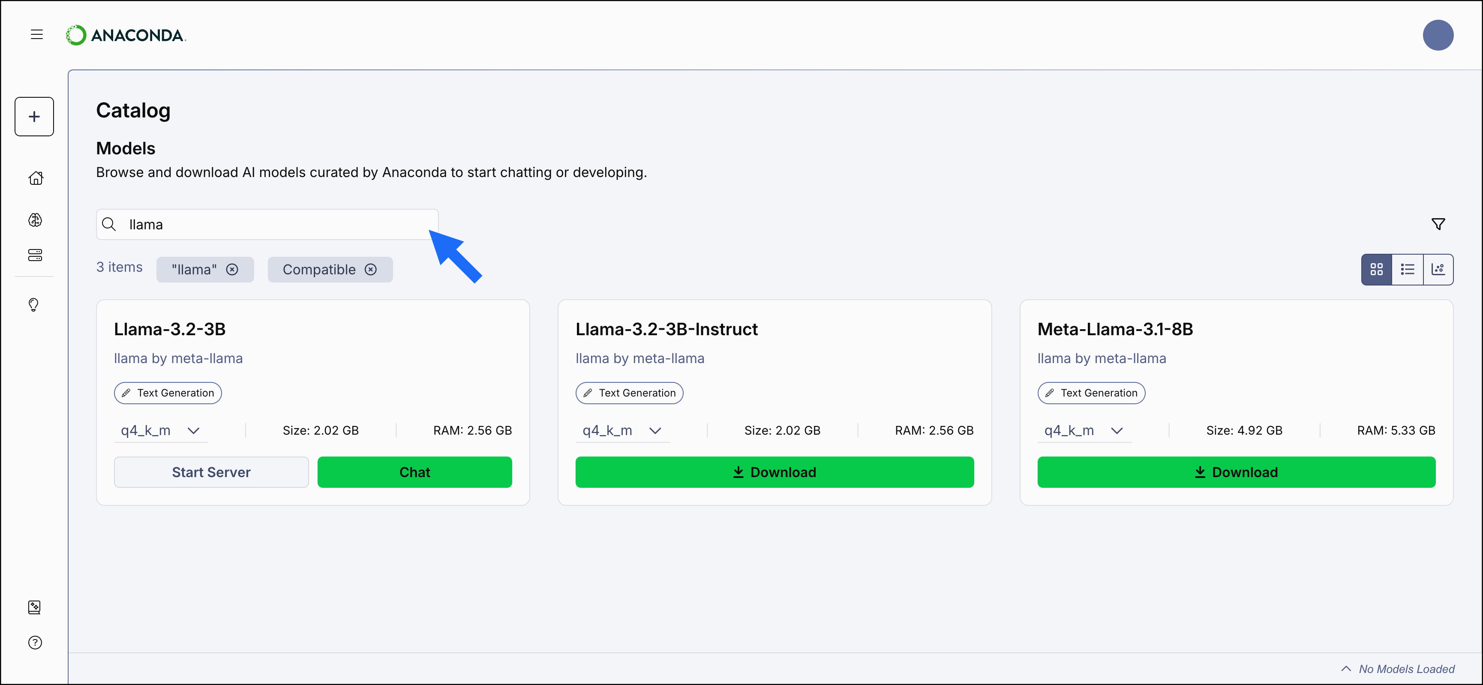This screenshot has width=1483, height=685.
Task: Download the Meta-Llama-3.1-8B model
Action: click(x=1236, y=472)
